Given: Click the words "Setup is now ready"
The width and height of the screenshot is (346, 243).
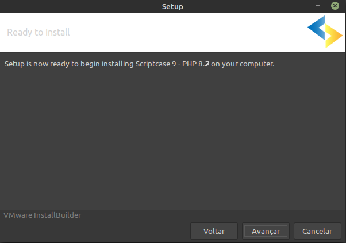Looking at the screenshot, I should point(36,64).
